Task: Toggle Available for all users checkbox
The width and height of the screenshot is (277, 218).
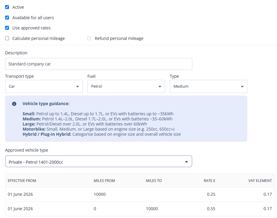Action: (7, 17)
